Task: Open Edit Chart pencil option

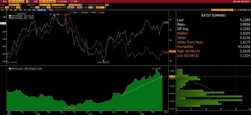Action: click(x=242, y=10)
